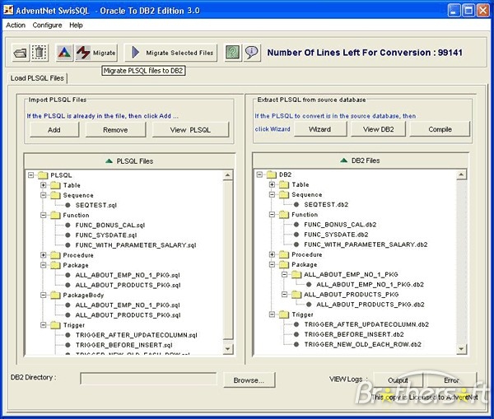The height and width of the screenshot is (419, 494).
Task: Click the Compile button
Action: (440, 129)
